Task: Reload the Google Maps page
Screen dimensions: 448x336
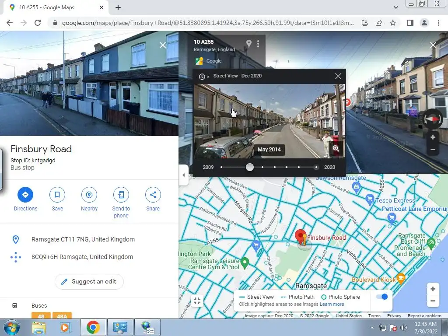Action: coord(38,23)
